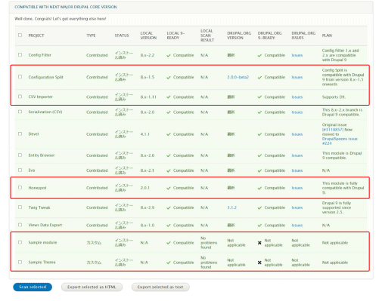Image resolution: width=382 pixels, height=301 pixels.
Task: Open Issues link for Configuration Split
Action: pyautogui.click(x=297, y=77)
